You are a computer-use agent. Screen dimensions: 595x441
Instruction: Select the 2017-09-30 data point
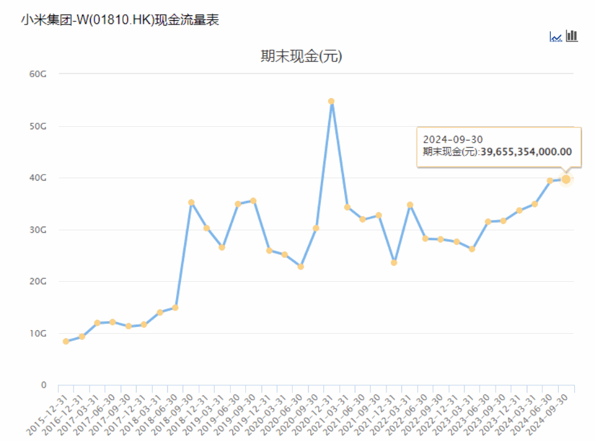click(x=129, y=326)
